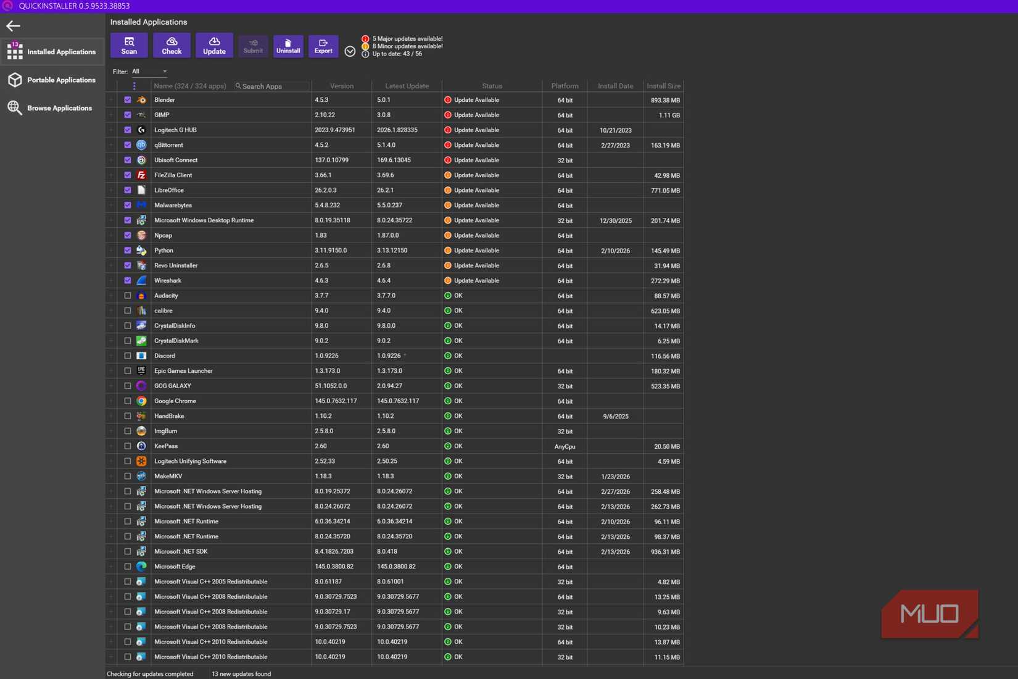The image size is (1018, 679).
Task: Click the Export button
Action: [323, 46]
